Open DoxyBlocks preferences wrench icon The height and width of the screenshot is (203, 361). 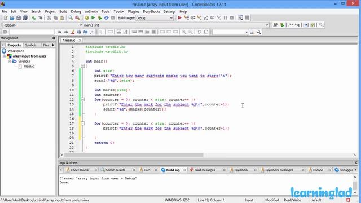tap(321, 25)
